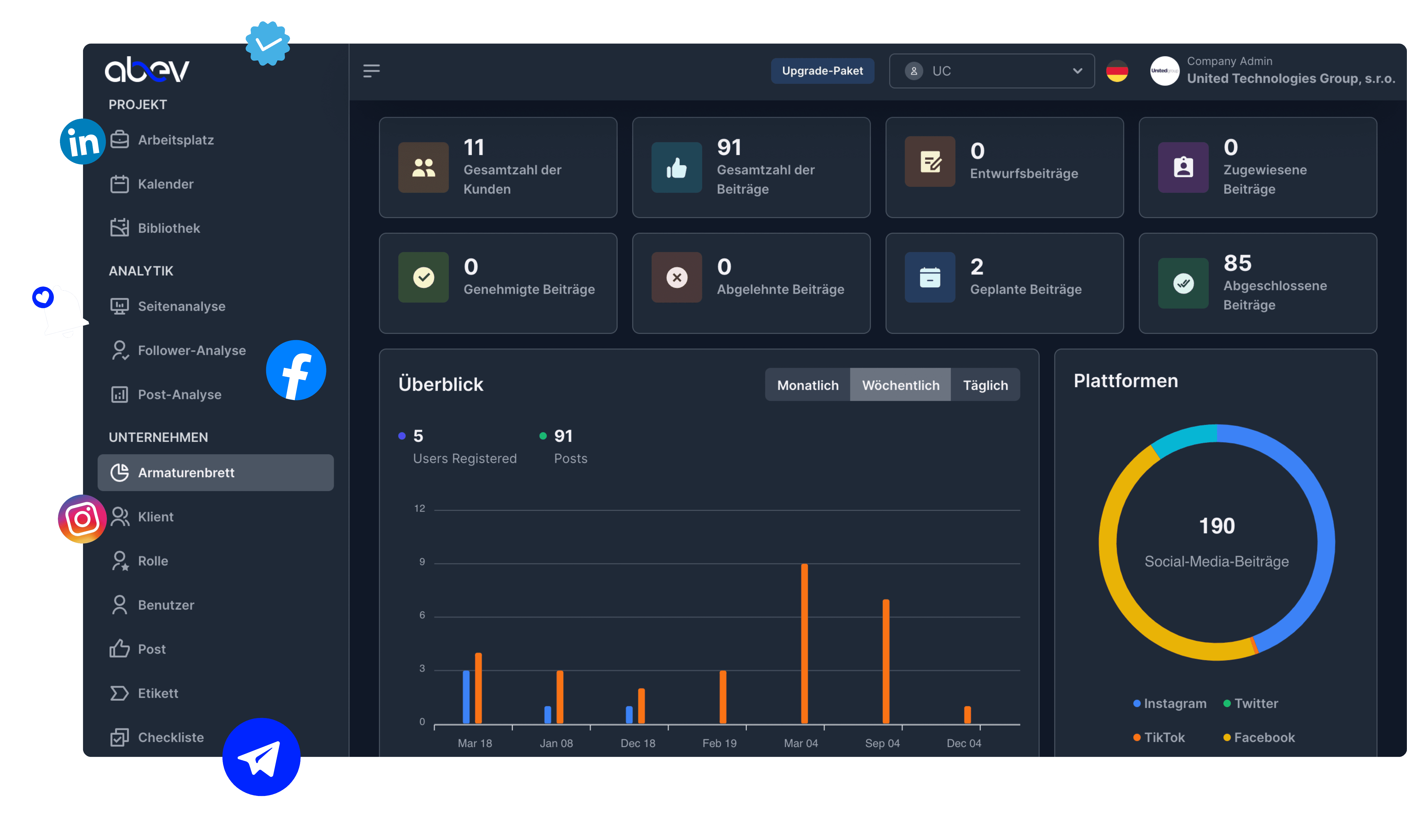Click the United Technologies company avatar
Image resolution: width=1407 pixels, height=813 pixels.
1164,71
